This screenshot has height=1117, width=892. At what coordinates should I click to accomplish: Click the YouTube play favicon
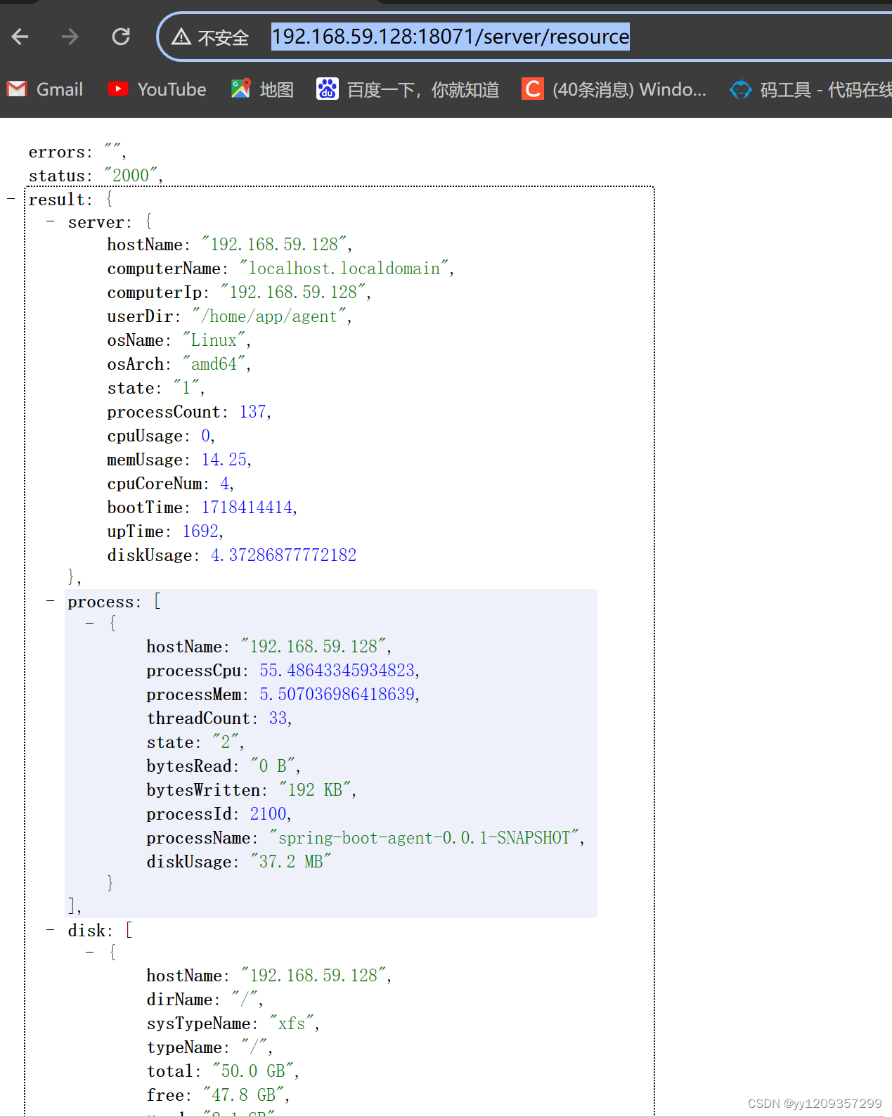click(x=118, y=89)
